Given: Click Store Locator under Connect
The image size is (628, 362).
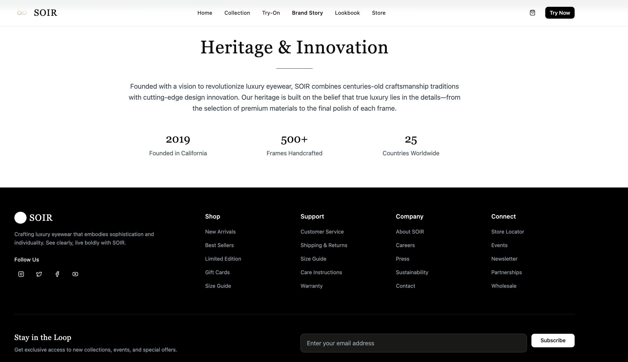Looking at the screenshot, I should [507, 232].
